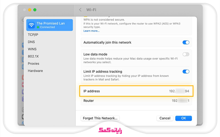This screenshot has width=220, height=137.
Task: Click the back chevron beside Wi-Fi title
Action: click(x=80, y=10)
